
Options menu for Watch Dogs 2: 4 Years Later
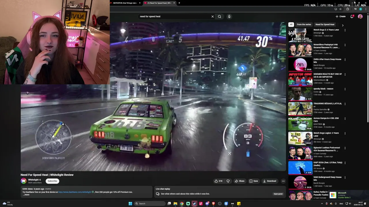345,30
